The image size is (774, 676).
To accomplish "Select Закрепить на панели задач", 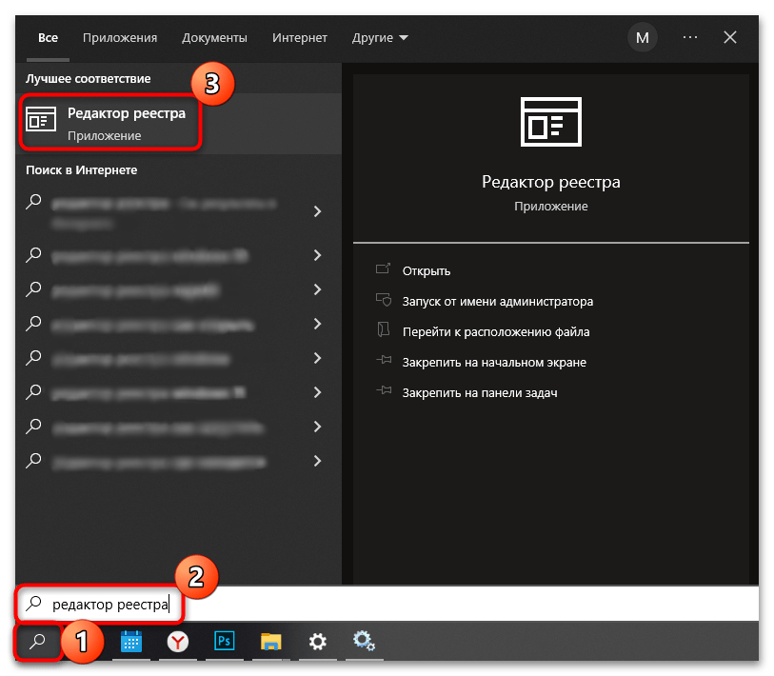I will point(479,393).
